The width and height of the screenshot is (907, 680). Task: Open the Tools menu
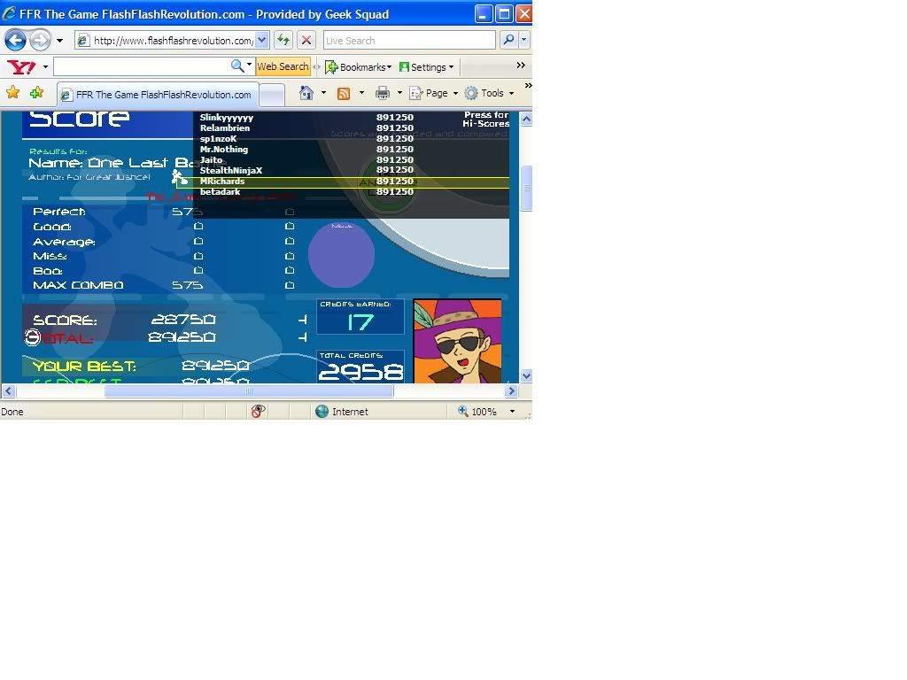click(489, 93)
